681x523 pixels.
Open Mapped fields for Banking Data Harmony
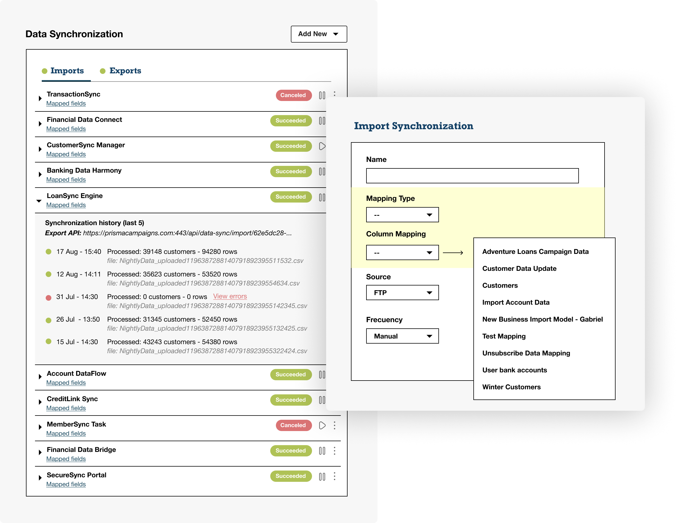click(66, 180)
